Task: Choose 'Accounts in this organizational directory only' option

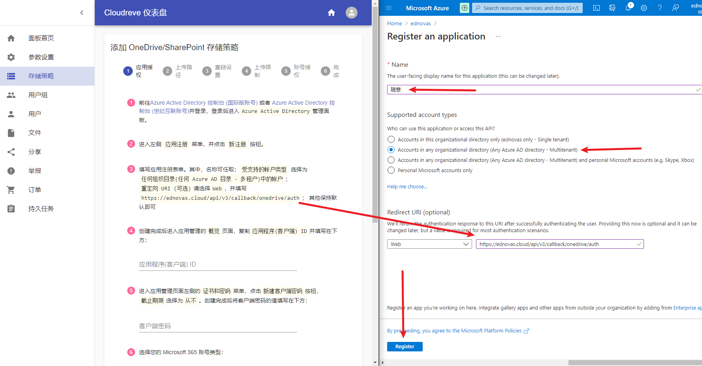Action: pos(391,139)
